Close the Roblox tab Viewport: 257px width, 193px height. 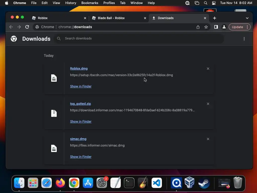[85, 18]
